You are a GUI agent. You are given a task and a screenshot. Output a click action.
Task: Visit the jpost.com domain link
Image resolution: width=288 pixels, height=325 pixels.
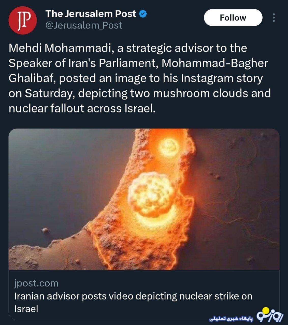(36, 283)
